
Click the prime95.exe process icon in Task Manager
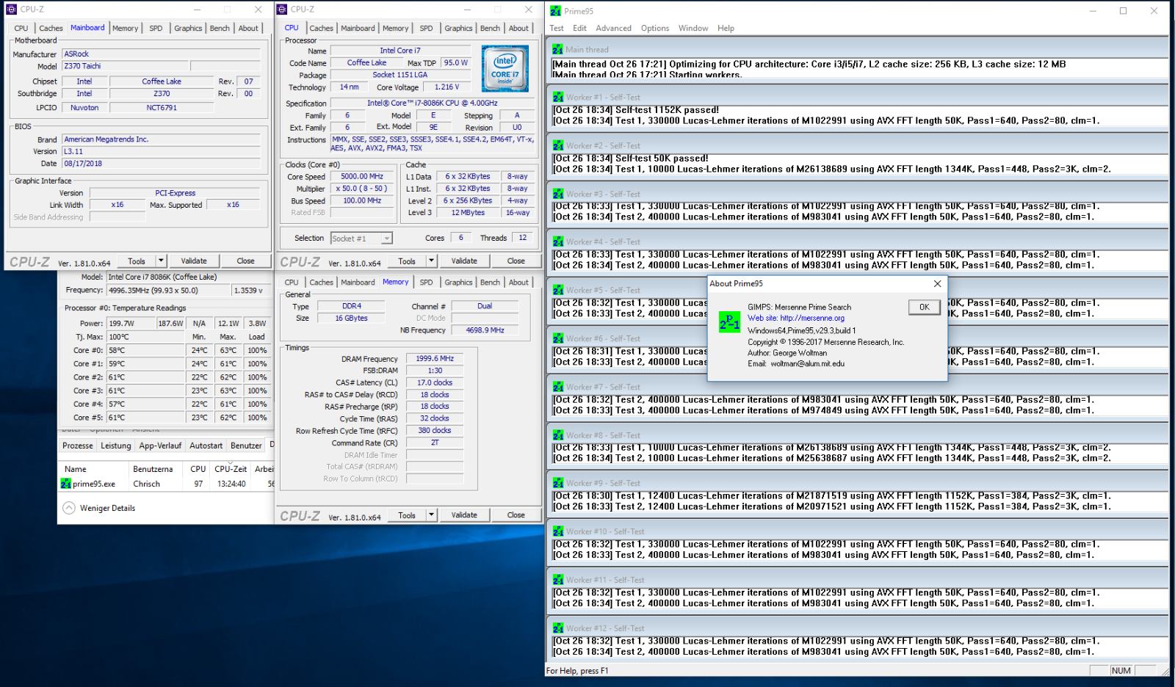click(x=66, y=484)
